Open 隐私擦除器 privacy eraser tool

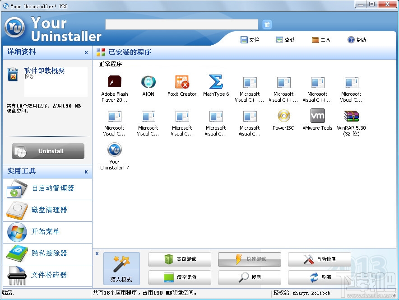tap(47, 254)
